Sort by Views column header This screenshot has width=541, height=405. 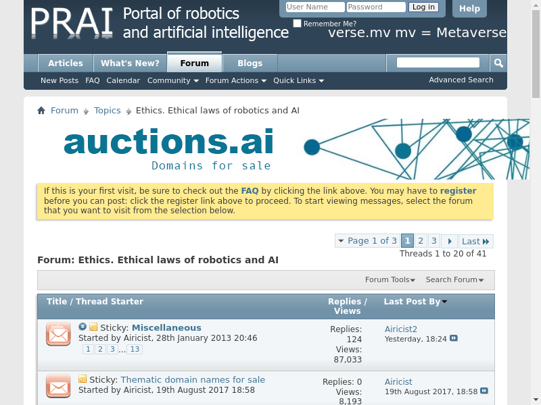click(x=347, y=311)
